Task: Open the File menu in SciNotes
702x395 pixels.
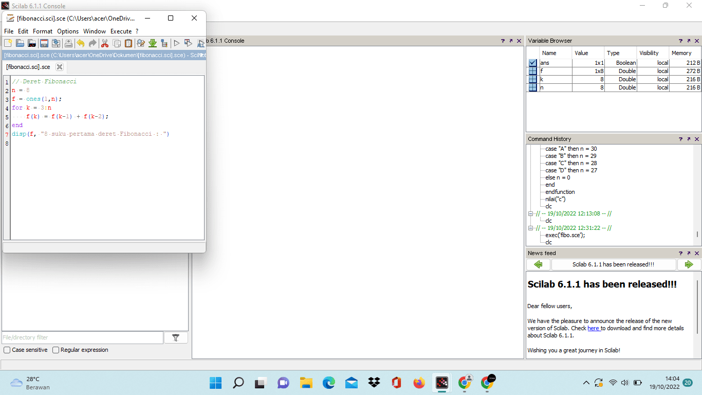Action: point(9,31)
